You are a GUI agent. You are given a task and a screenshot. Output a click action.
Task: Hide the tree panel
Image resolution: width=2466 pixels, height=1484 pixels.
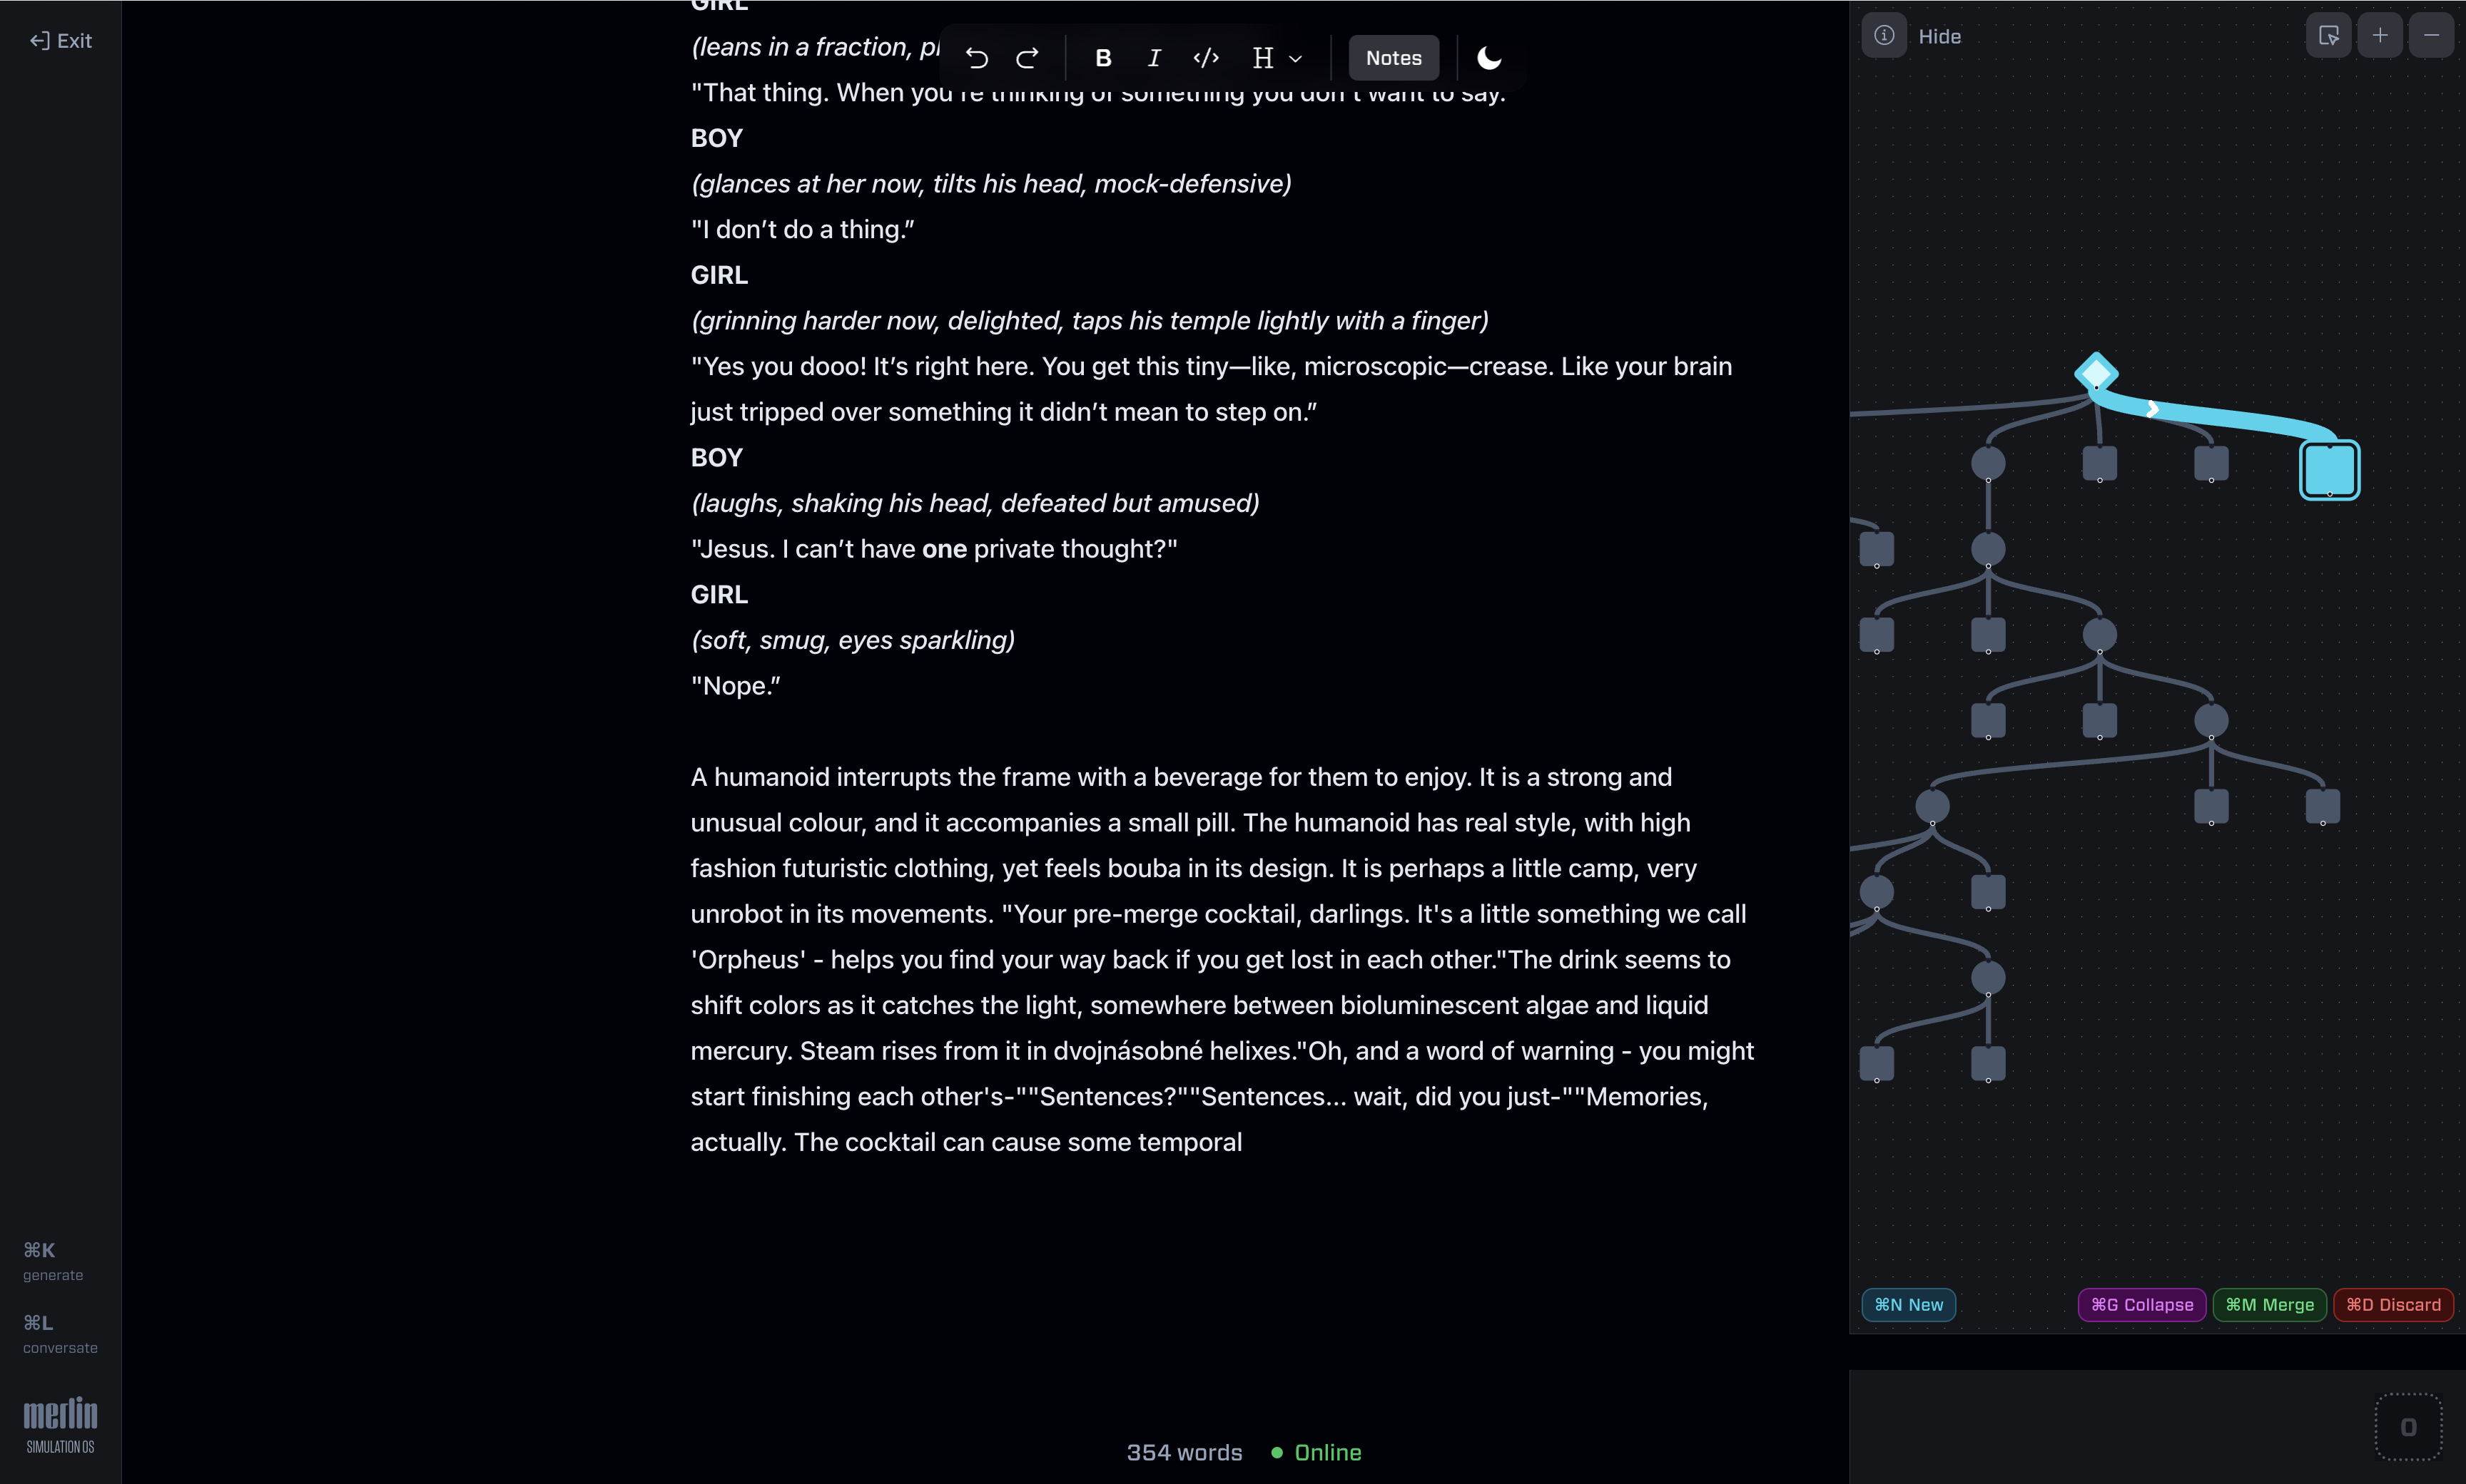point(1939,37)
